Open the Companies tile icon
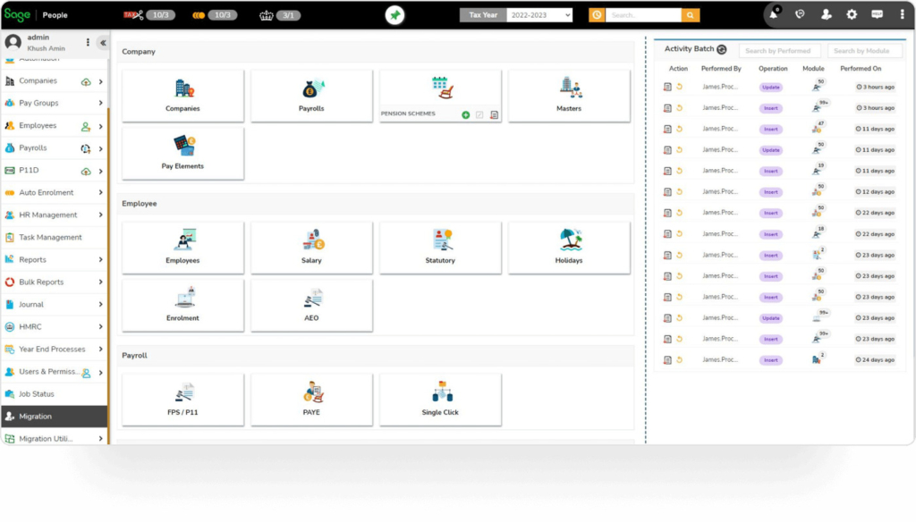Screen dimensions: 916x522 tap(182, 89)
